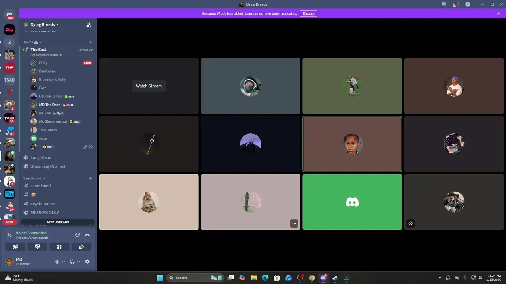The height and width of the screenshot is (284, 506).
Task: Toggle camera on in voice panel
Action: pos(15,247)
